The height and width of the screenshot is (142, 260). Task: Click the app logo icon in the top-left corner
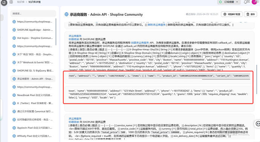coord(4,3)
